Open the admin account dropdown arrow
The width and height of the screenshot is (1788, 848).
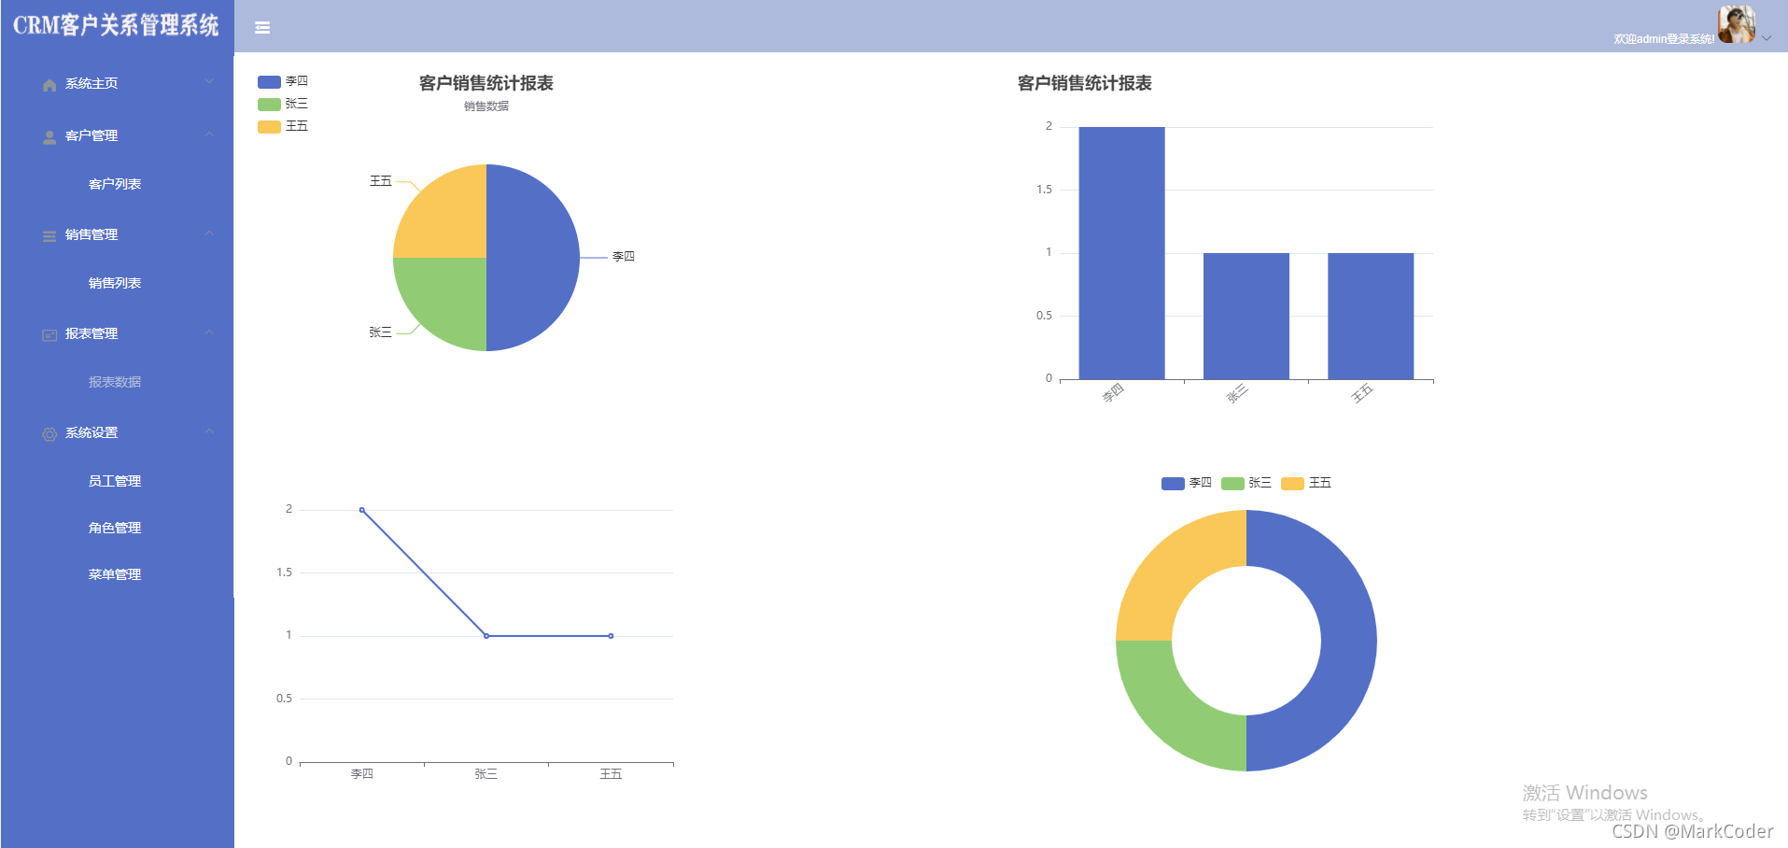(1767, 37)
